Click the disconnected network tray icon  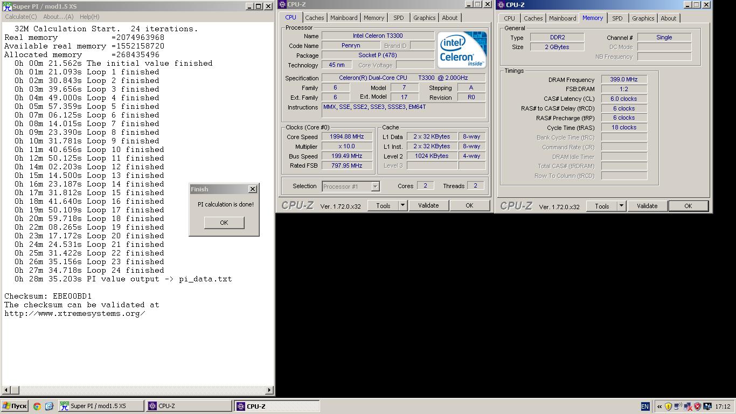pos(688,406)
